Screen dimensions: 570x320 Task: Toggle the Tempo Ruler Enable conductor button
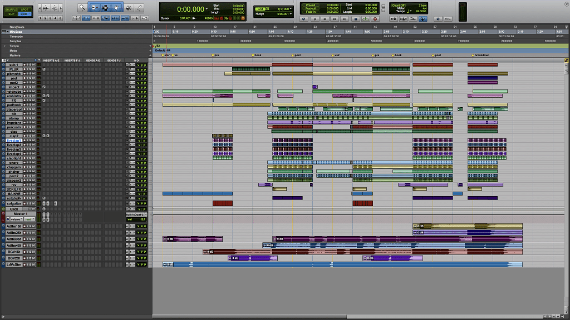click(x=423, y=19)
